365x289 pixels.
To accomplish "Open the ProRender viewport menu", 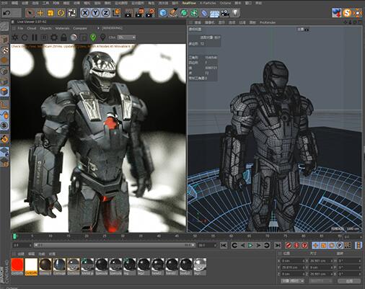I will 268,22.
